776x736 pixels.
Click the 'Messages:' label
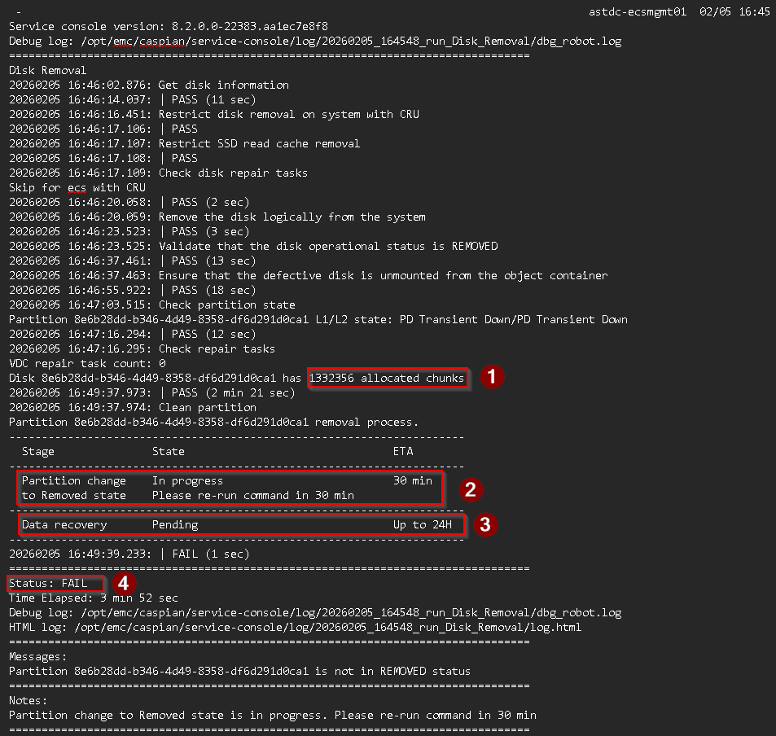(37, 657)
